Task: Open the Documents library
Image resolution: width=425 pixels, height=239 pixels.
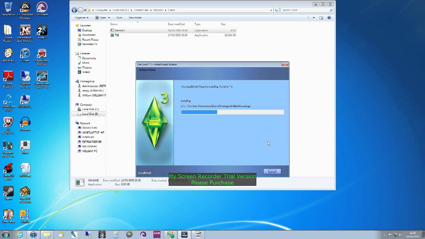Action: [89, 58]
